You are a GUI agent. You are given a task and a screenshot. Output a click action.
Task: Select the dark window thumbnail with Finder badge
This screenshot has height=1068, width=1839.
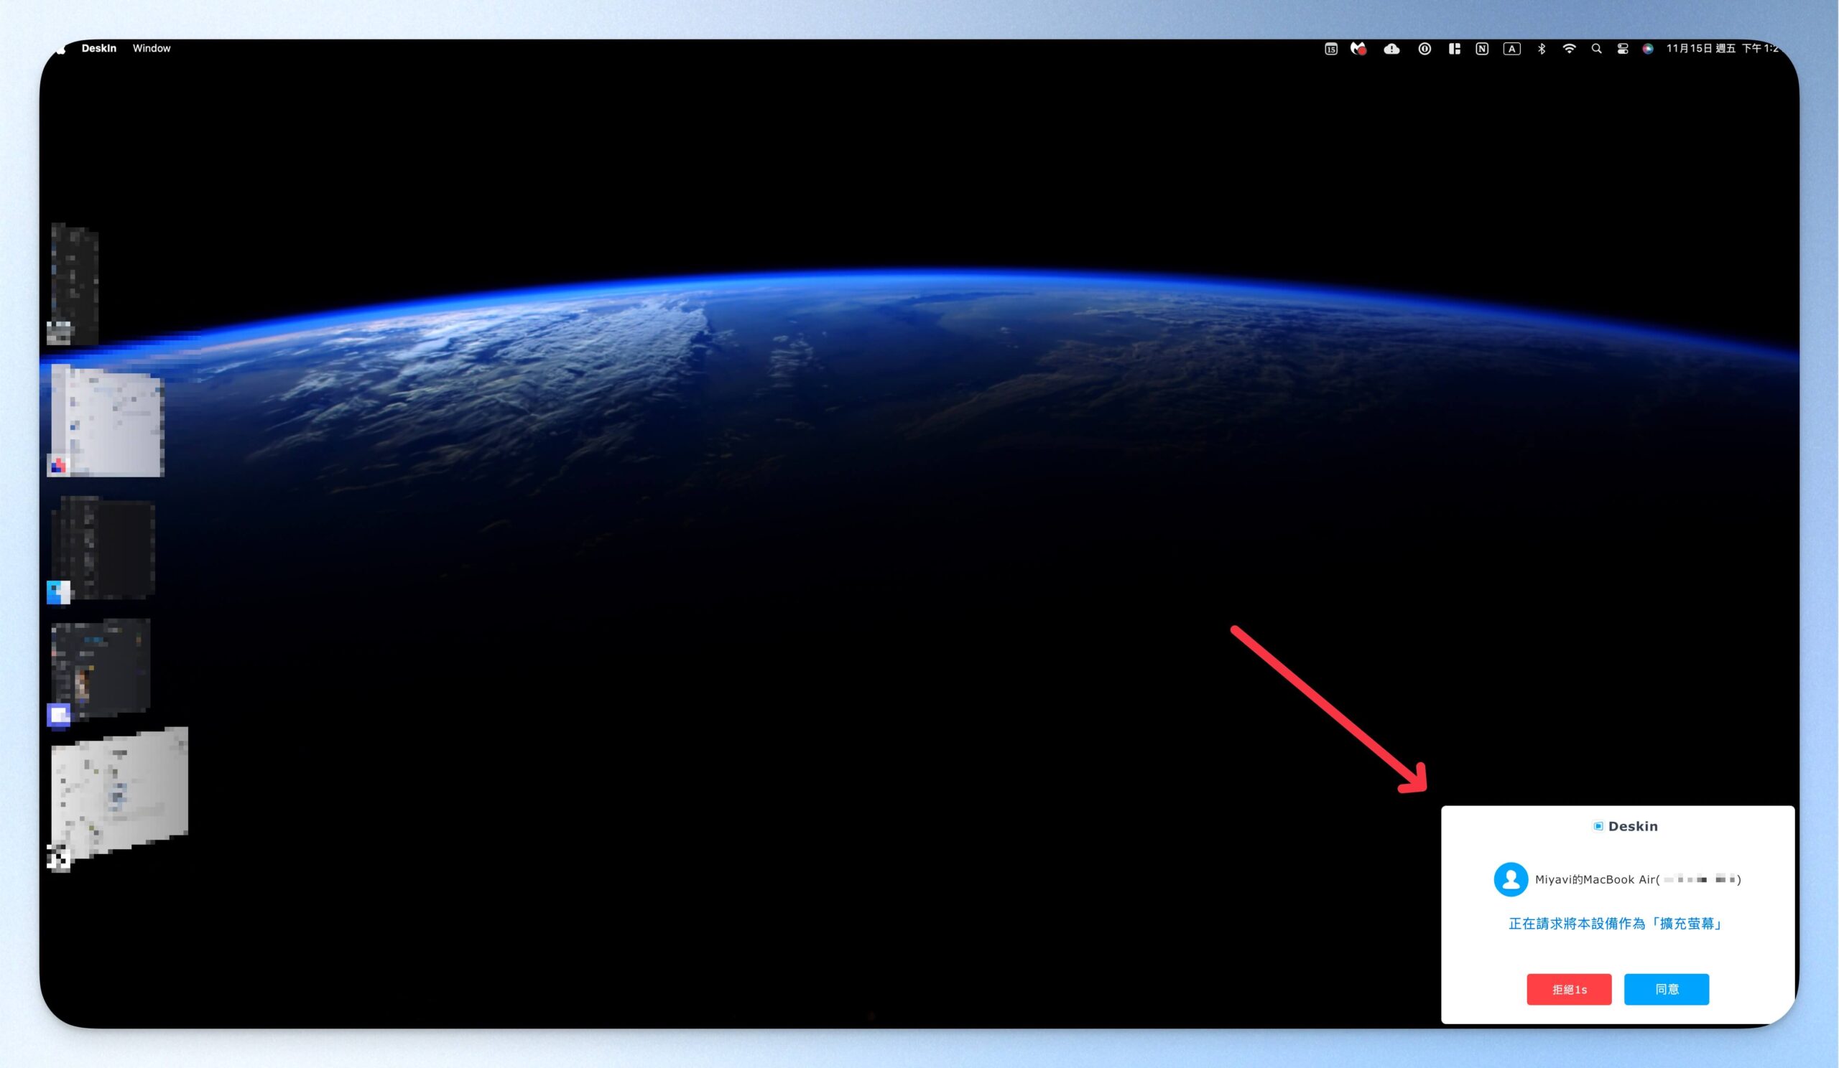click(x=101, y=550)
